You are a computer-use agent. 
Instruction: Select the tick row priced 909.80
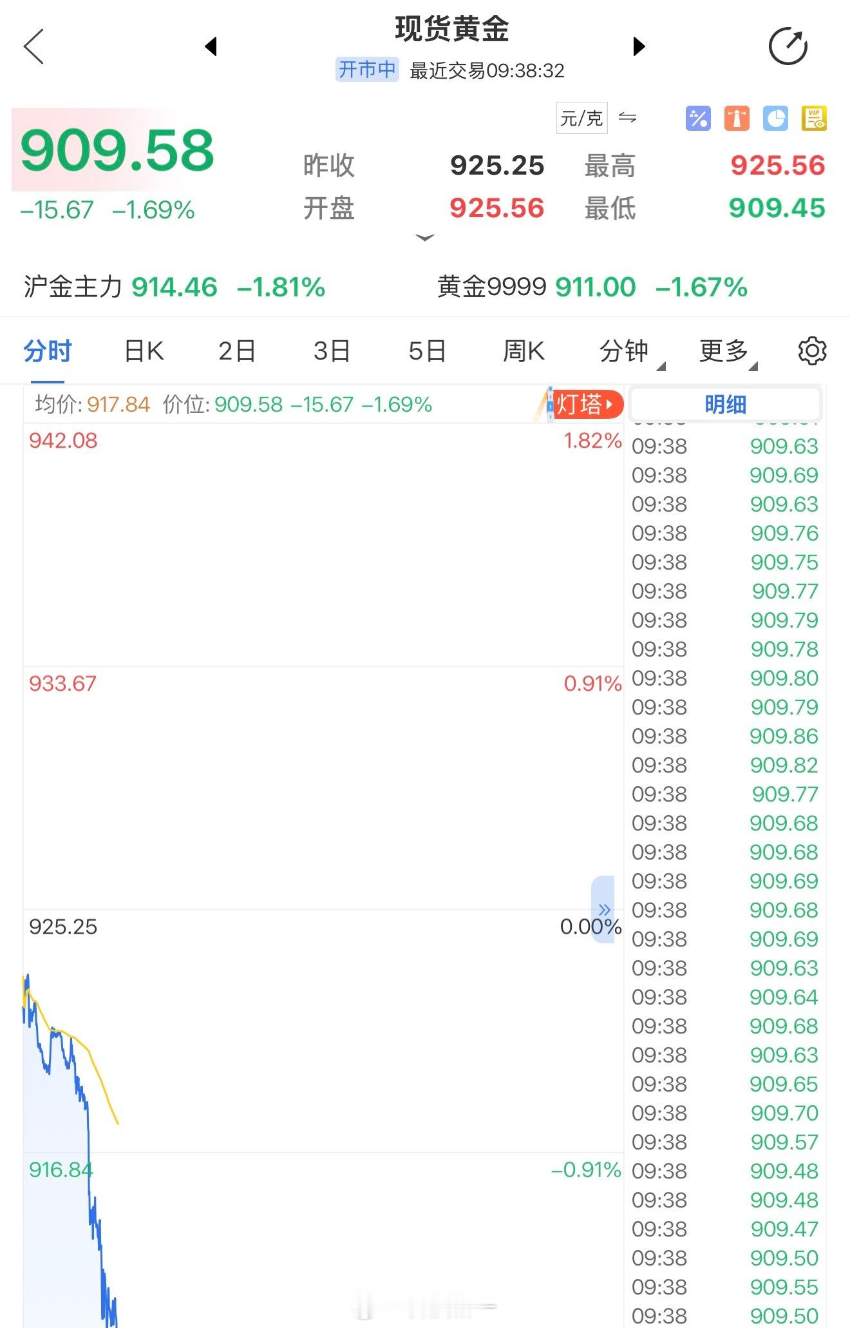725,678
